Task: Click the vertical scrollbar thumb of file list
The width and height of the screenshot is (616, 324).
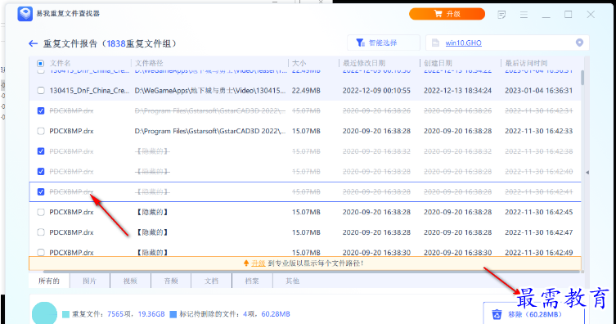Action: pos(582,78)
